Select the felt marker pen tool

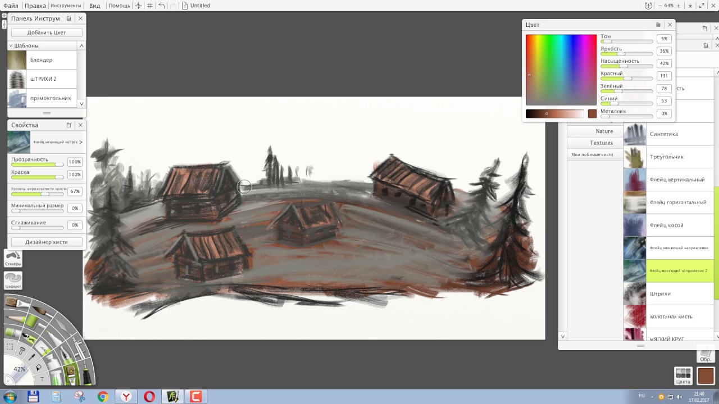coord(54,338)
